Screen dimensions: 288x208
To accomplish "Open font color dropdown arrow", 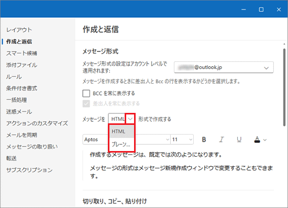I will [x=264, y=140].
